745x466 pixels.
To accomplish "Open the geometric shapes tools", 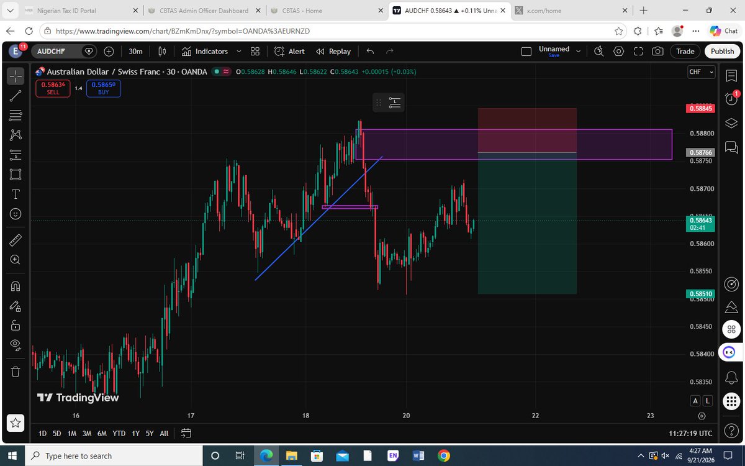I will click(16, 174).
